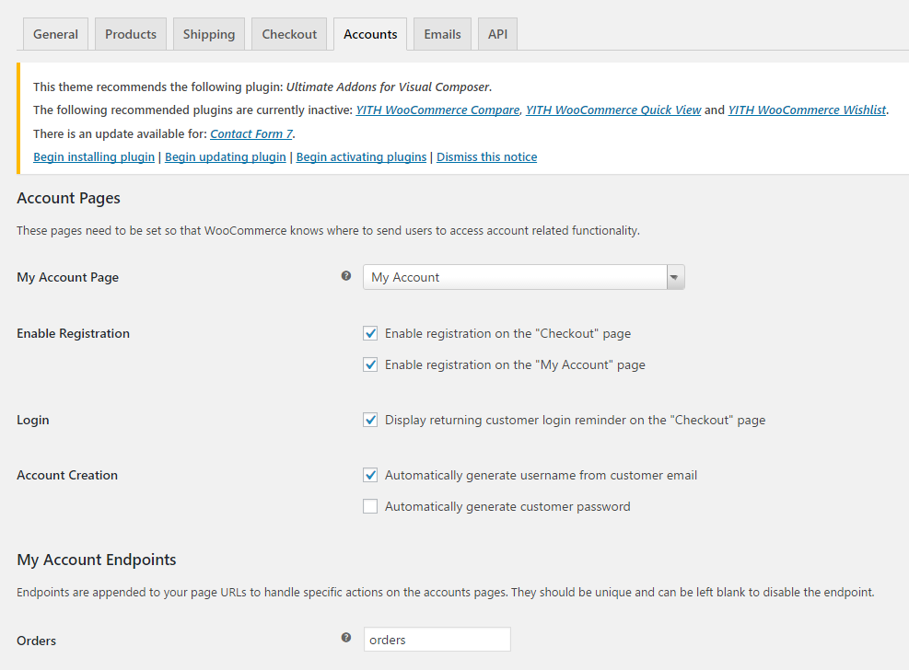Click help icon beside Orders endpoint
The width and height of the screenshot is (909, 670).
pos(346,638)
